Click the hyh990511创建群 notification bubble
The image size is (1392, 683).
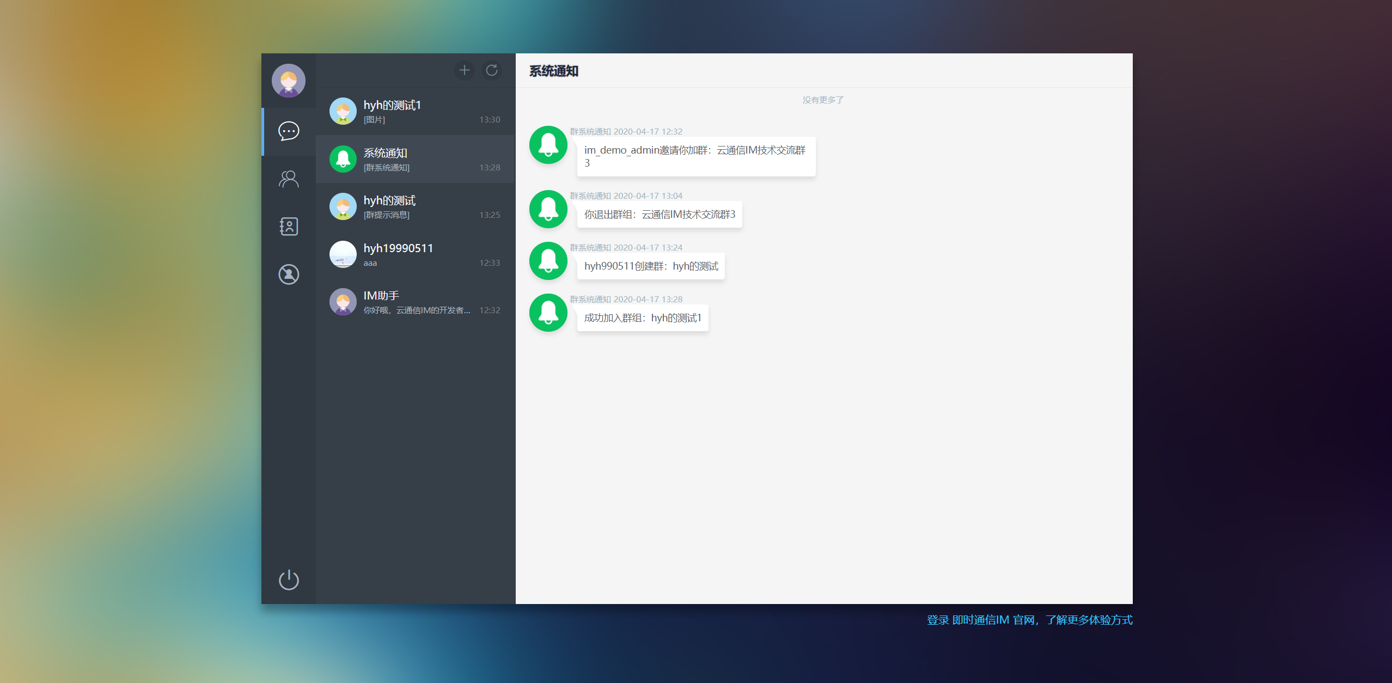[x=650, y=266]
